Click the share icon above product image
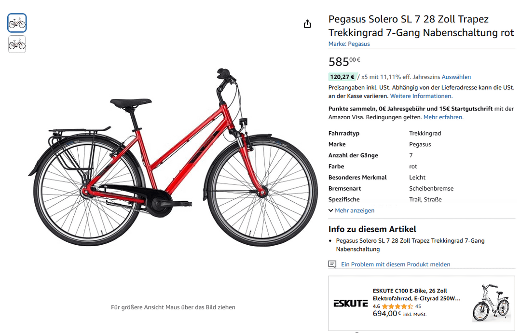 307,24
